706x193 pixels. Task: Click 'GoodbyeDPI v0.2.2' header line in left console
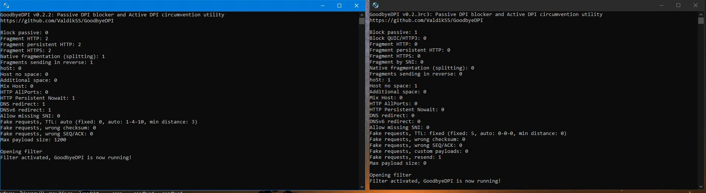112,15
